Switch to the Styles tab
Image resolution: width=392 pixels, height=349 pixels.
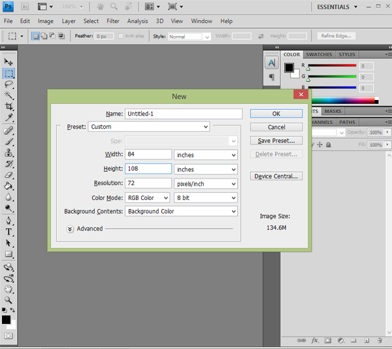coord(347,54)
